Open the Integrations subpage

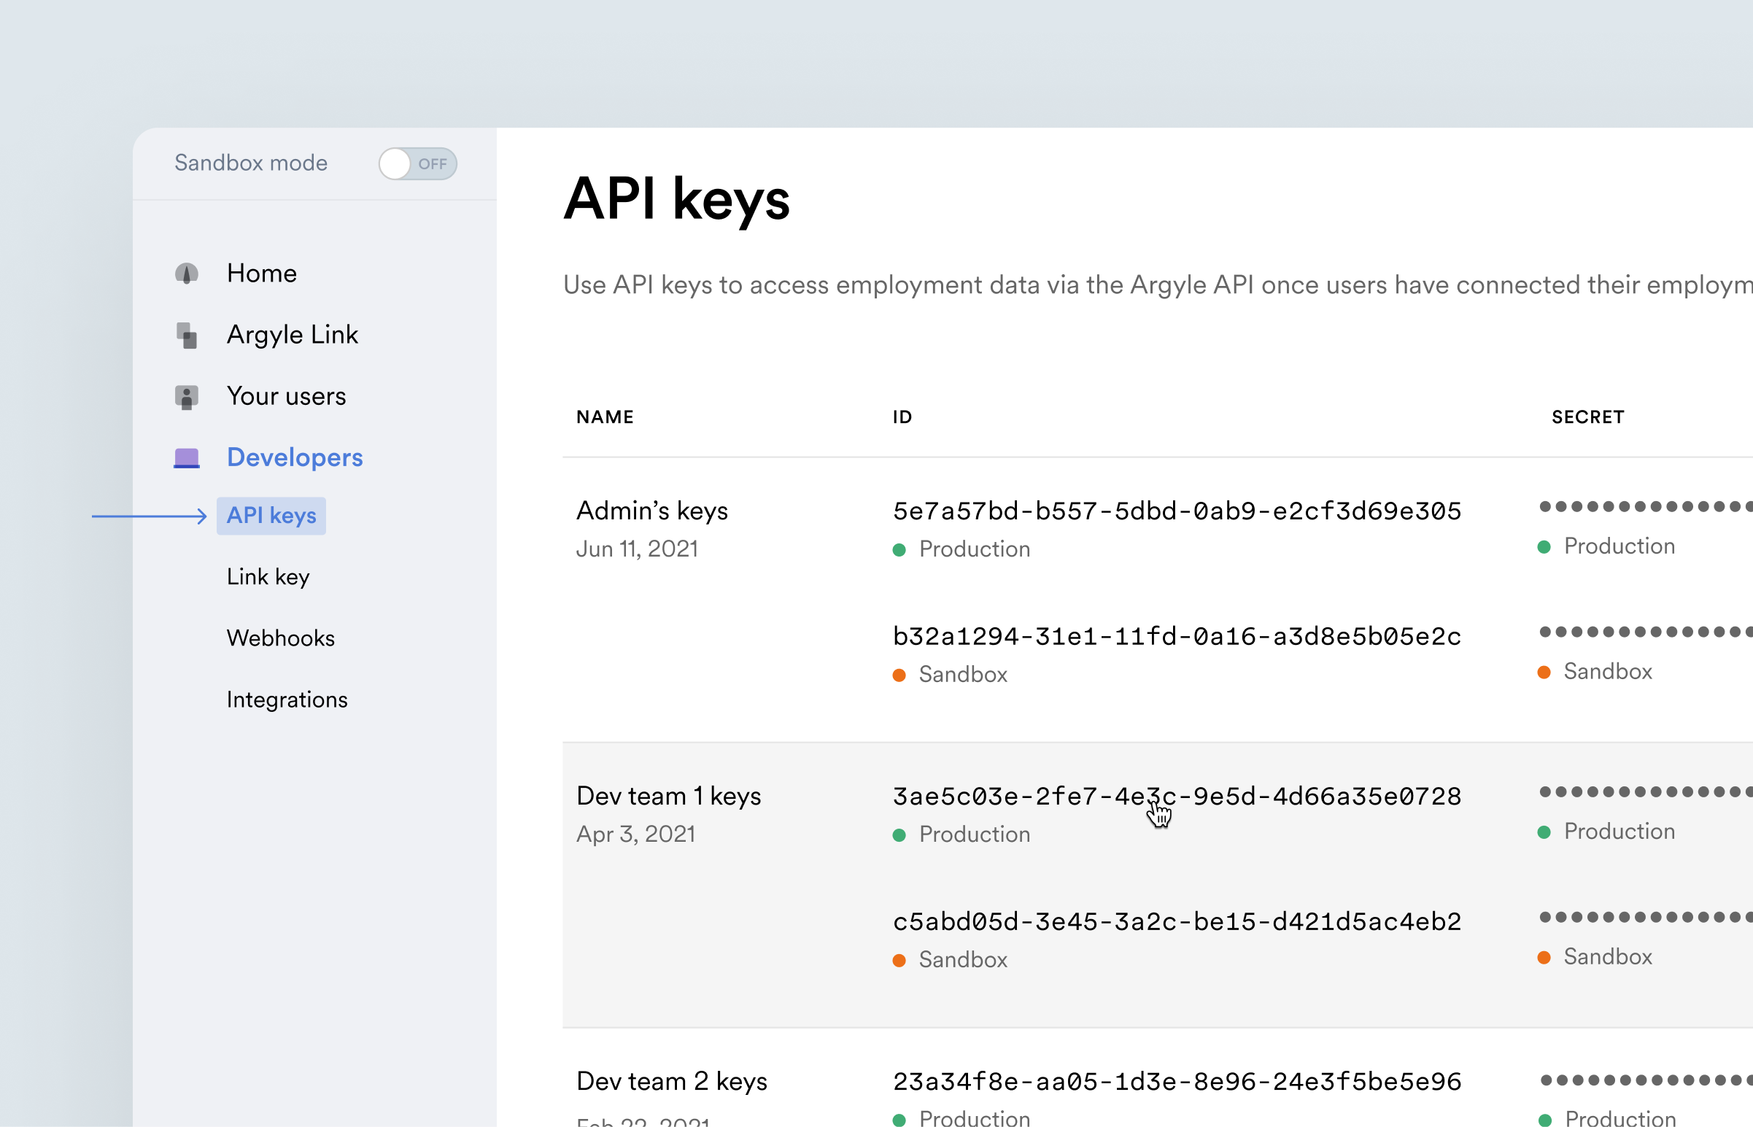click(287, 700)
